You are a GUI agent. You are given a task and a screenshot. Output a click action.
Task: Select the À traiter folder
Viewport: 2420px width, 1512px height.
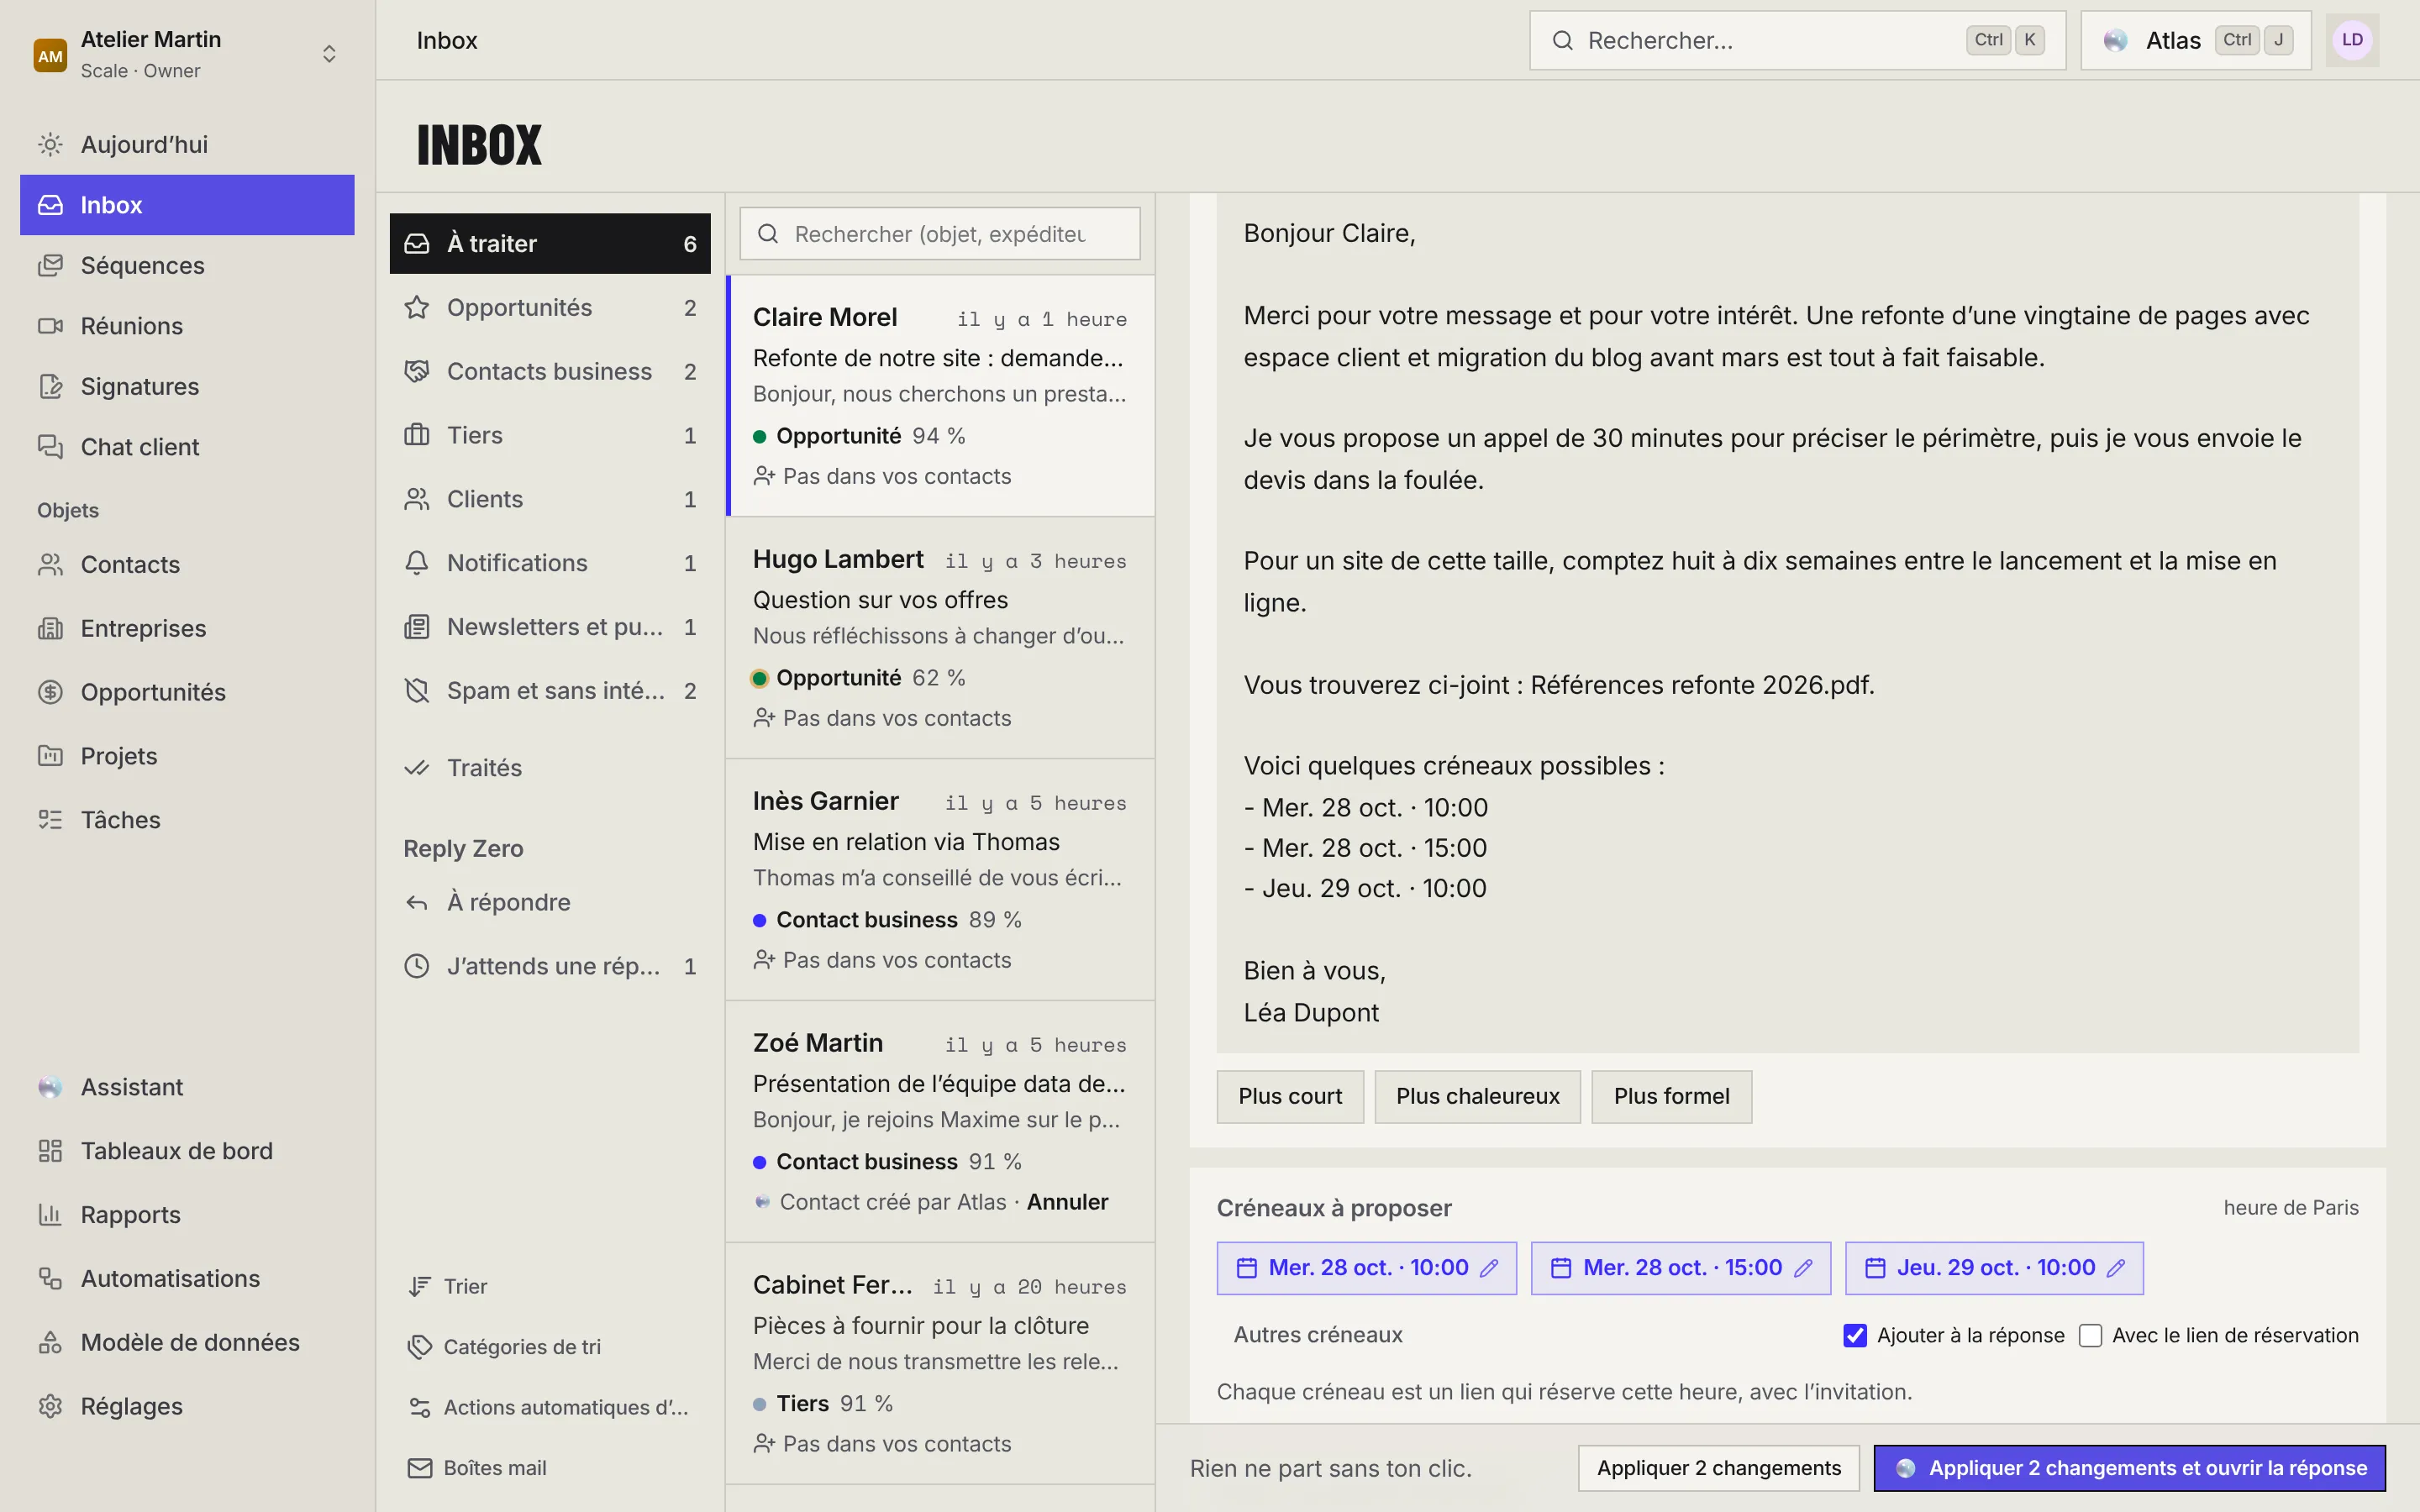click(550, 243)
